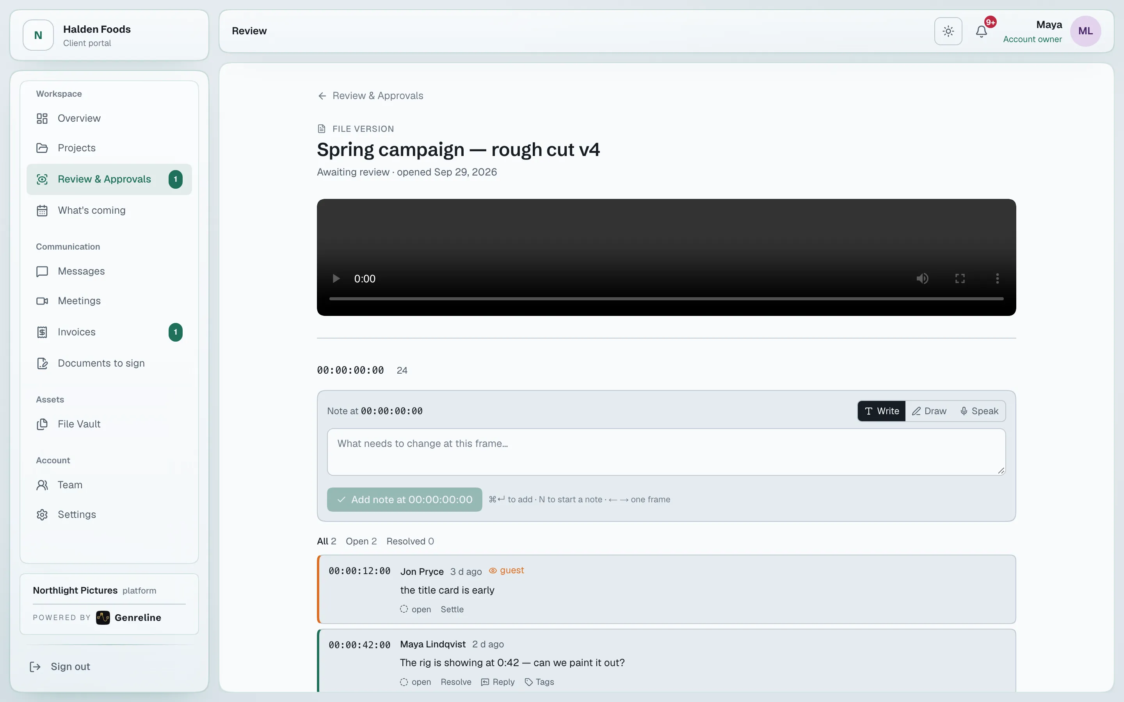Viewport: 1124px width, 702px height.
Task: Go back to Review & Approvals via arrow link
Action: click(370, 96)
